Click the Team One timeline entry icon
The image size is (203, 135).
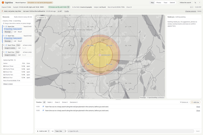tap(43, 110)
